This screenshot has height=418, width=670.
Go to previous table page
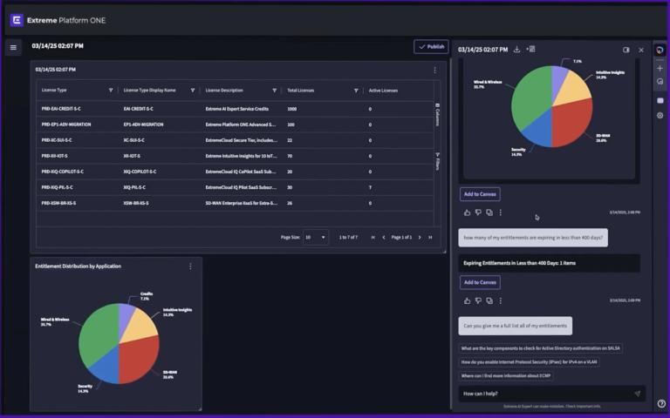[384, 237]
